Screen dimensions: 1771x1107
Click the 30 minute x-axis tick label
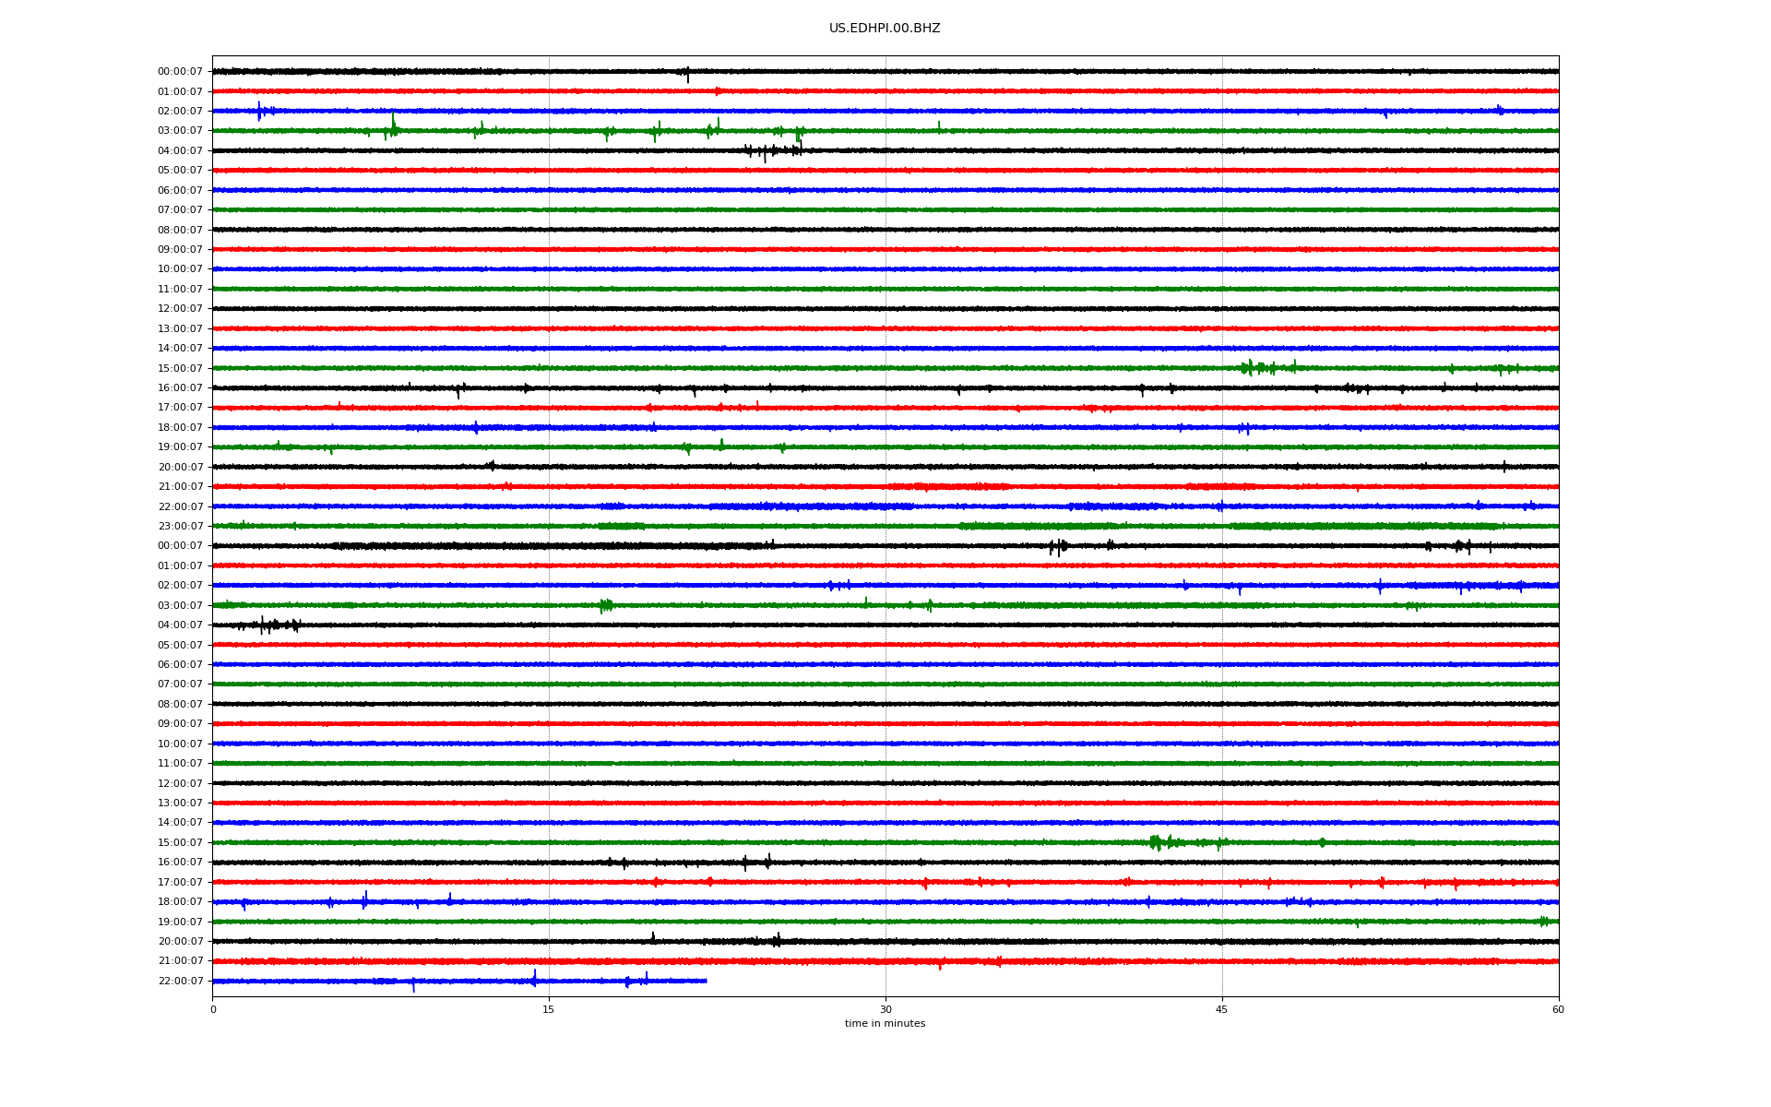click(885, 1009)
